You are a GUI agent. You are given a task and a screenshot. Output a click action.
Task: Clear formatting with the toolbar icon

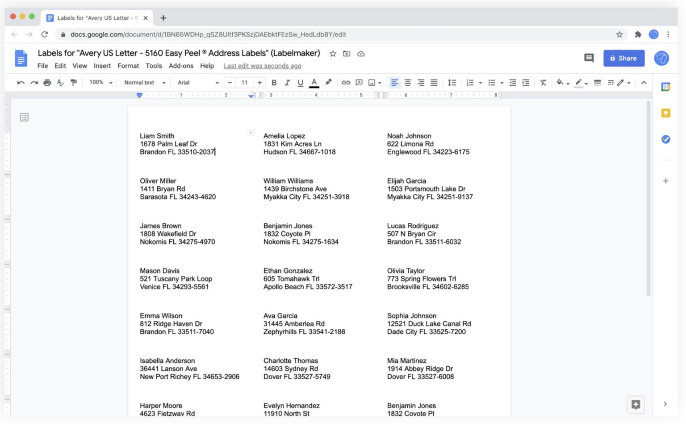543,83
